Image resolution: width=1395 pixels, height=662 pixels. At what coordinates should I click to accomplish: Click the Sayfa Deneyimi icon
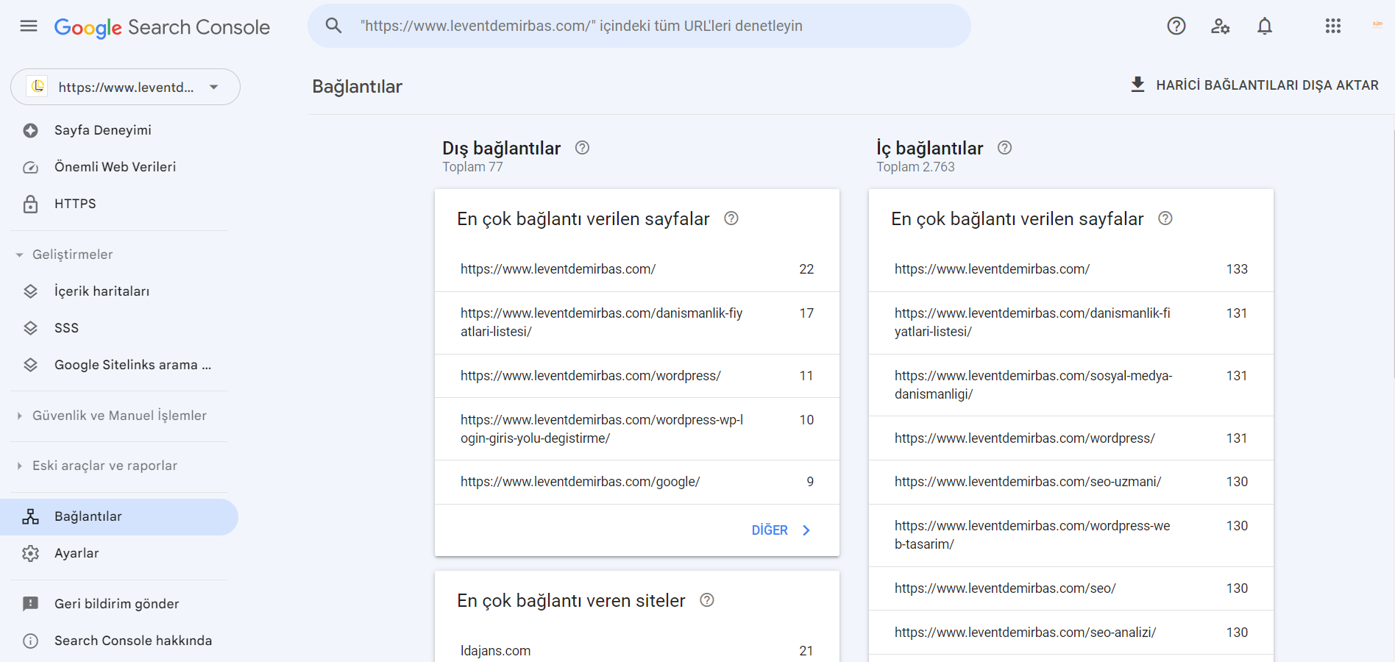(30, 130)
